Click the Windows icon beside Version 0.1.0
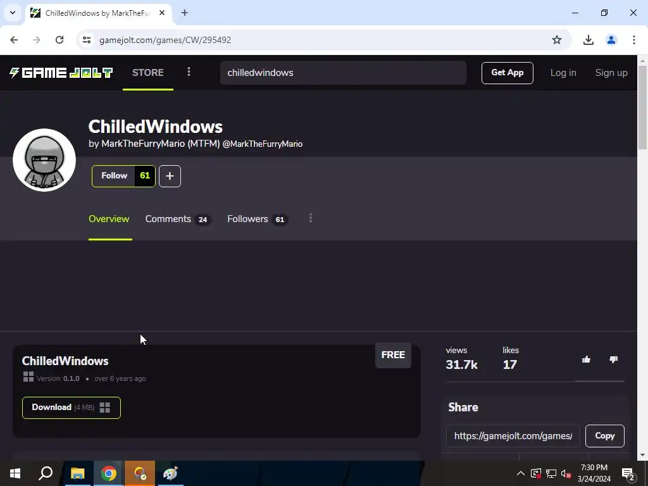This screenshot has width=648, height=486. pyautogui.click(x=28, y=377)
